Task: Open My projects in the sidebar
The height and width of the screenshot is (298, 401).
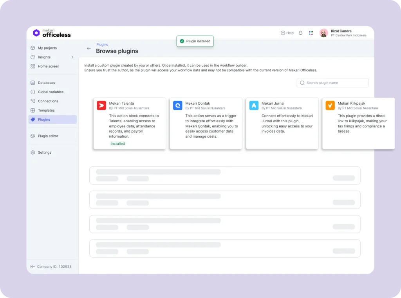Action: coord(52,48)
